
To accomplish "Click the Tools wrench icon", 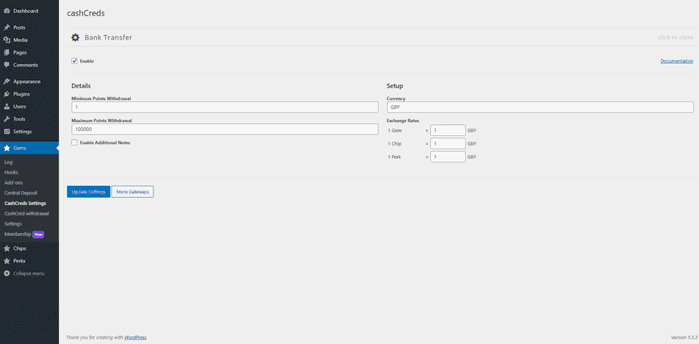I will (7, 119).
